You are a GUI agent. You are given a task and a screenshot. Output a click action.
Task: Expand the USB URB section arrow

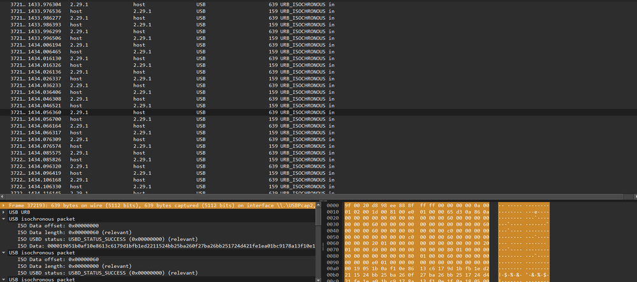[4, 212]
